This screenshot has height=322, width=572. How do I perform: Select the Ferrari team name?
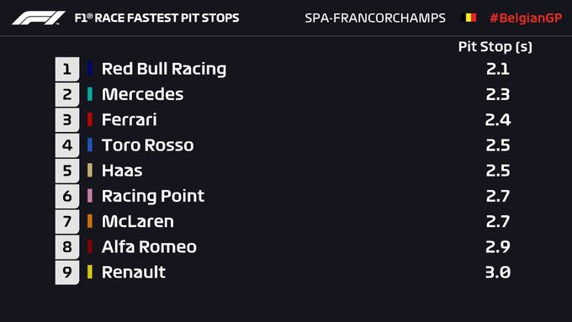tap(130, 119)
